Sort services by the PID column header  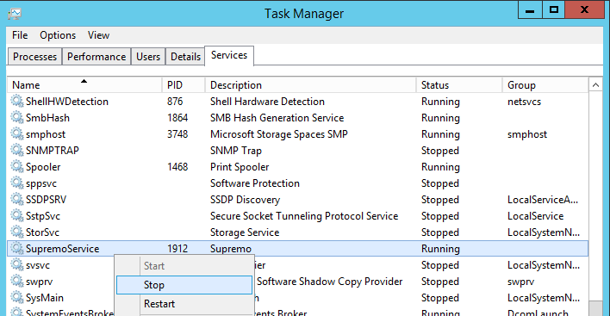tap(184, 84)
